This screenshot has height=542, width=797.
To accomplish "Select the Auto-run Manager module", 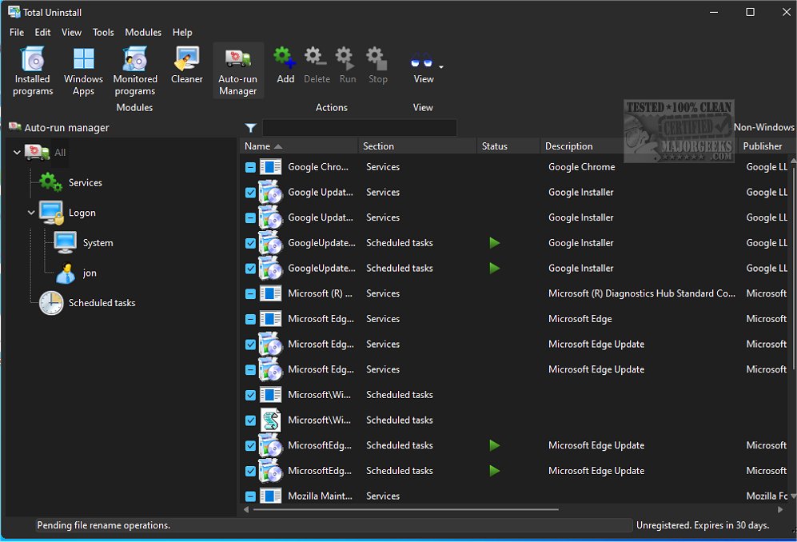I will coord(237,70).
